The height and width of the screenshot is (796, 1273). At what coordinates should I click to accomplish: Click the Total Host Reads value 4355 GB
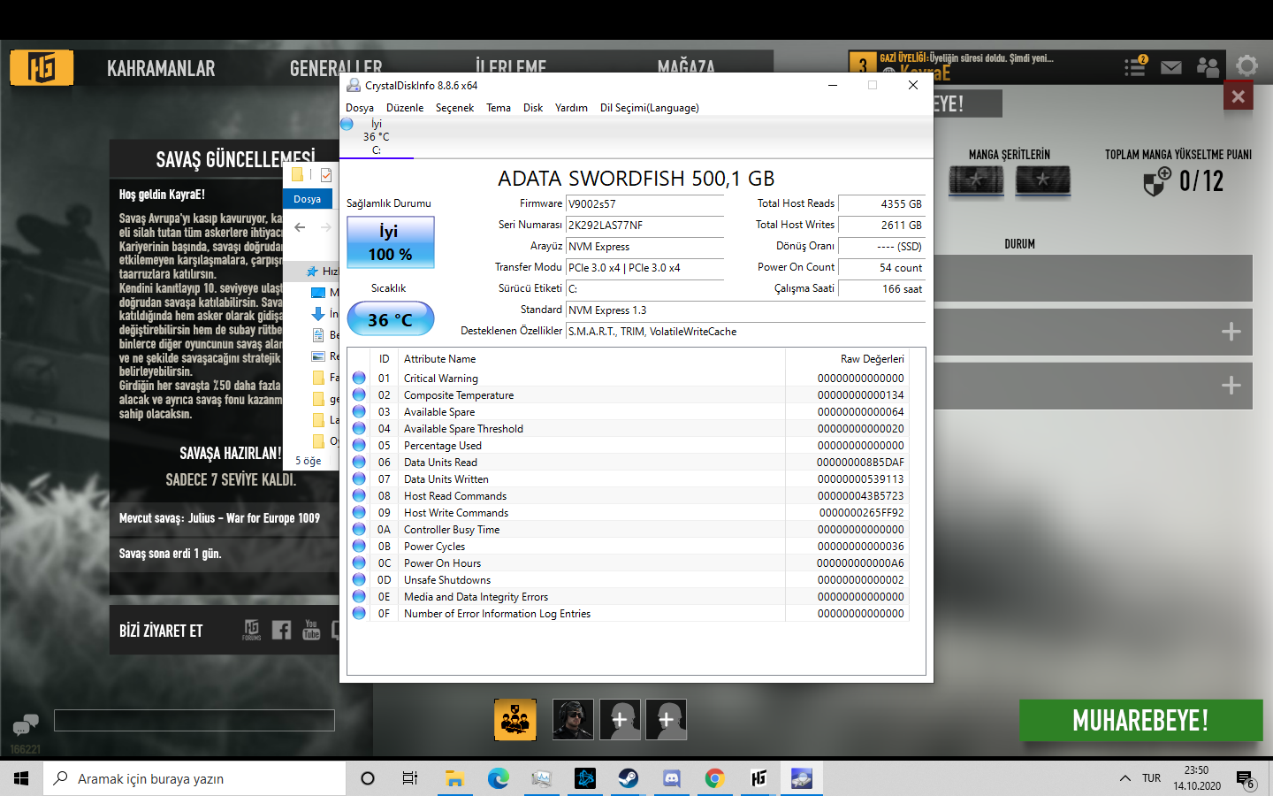(x=881, y=203)
